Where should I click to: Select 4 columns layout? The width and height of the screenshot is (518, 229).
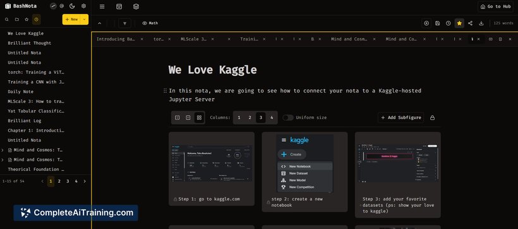click(272, 118)
